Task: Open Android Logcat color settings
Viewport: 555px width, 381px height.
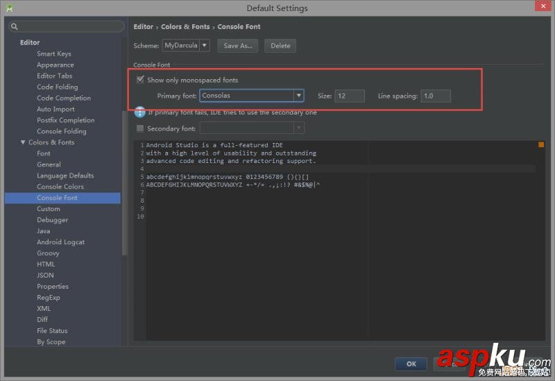Action: point(61,242)
